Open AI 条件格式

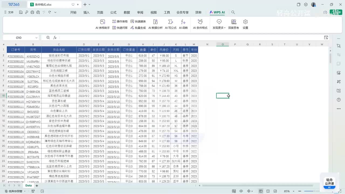click(x=200, y=24)
